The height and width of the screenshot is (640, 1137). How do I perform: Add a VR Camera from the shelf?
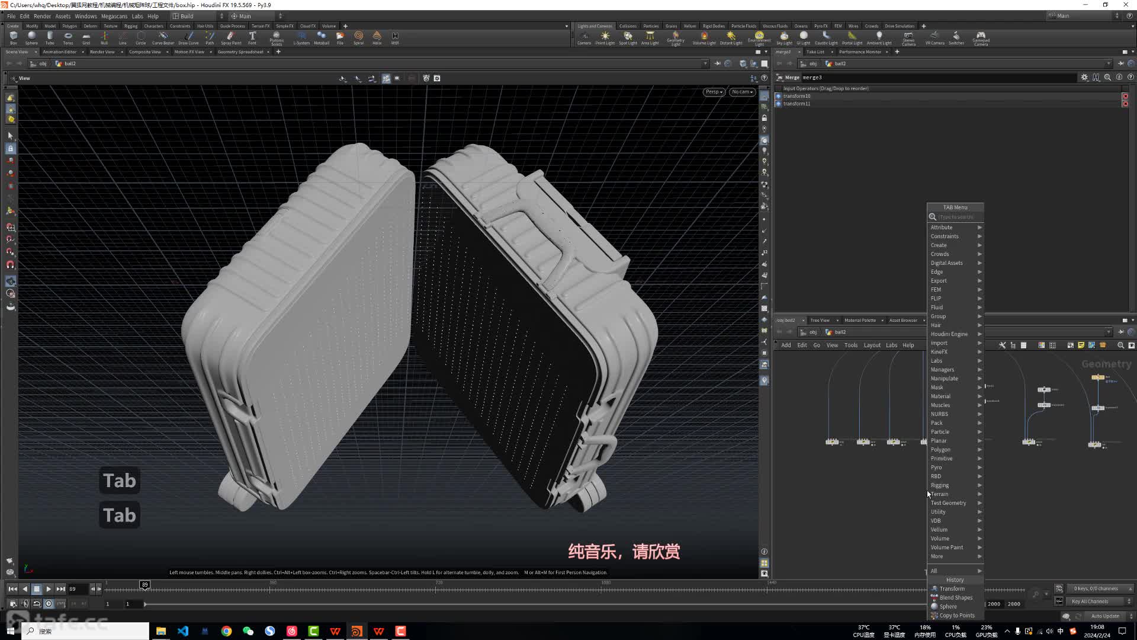[x=934, y=38]
